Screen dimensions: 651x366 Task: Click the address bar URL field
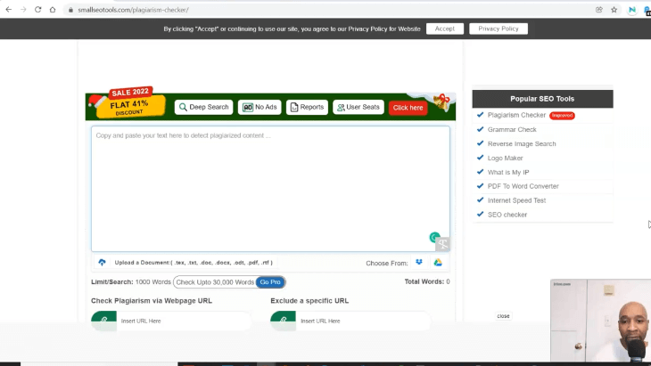coord(328,10)
